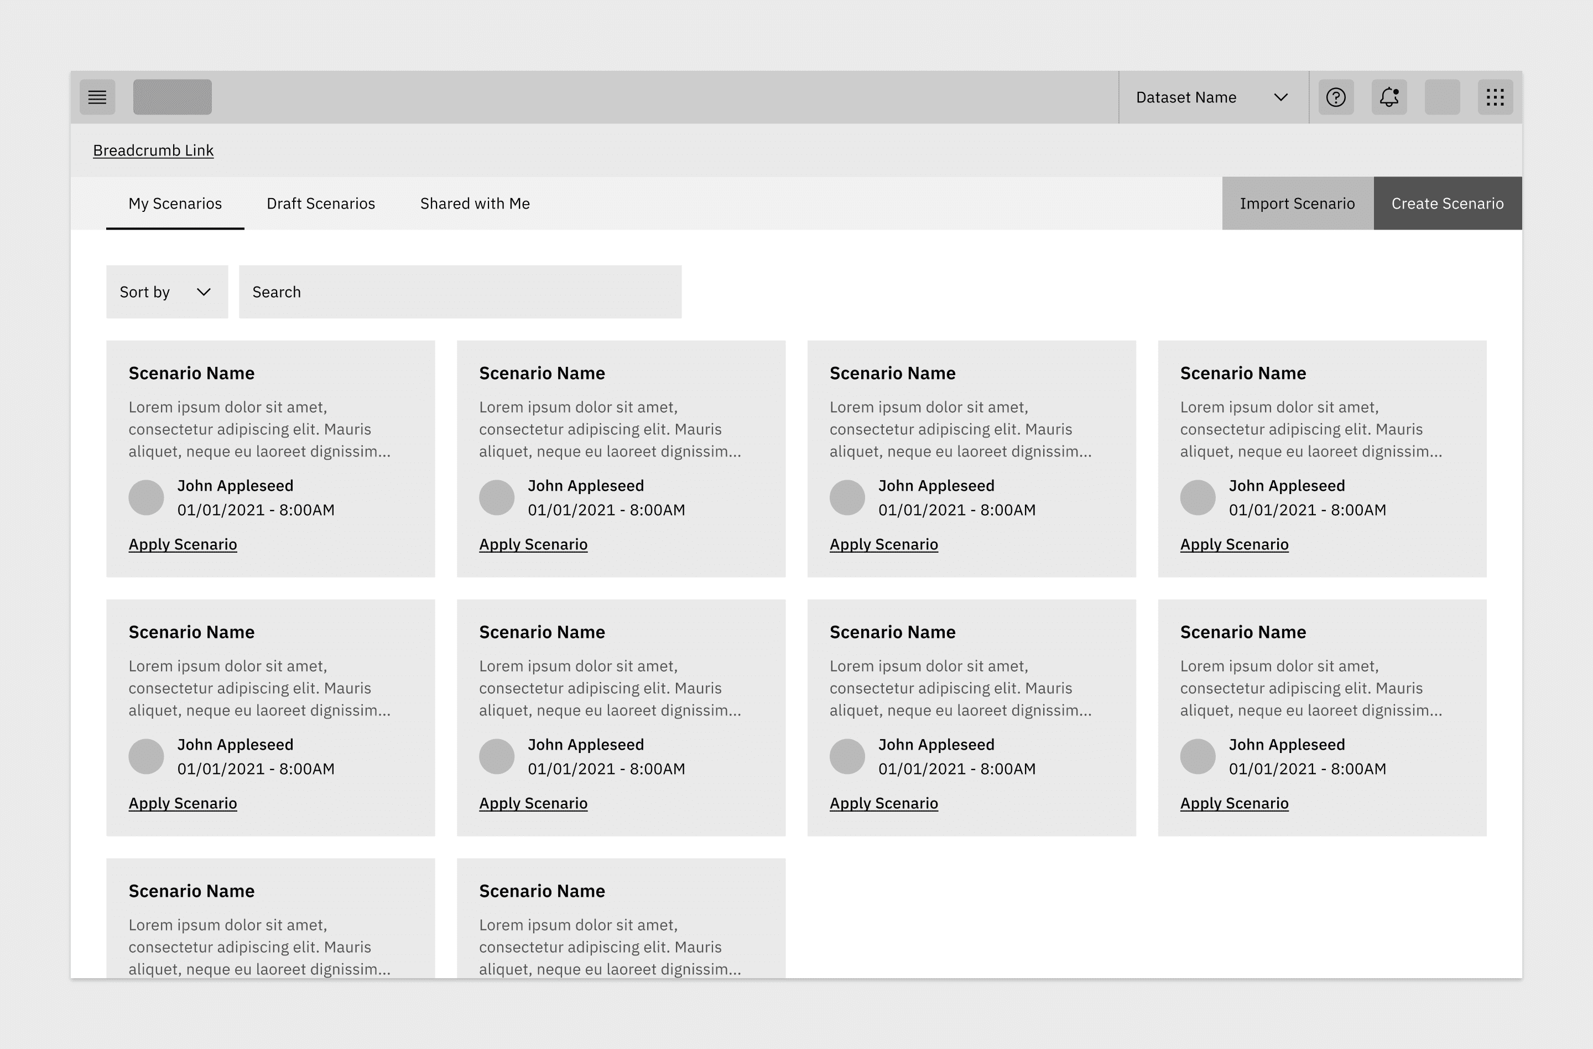
Task: Focus the Search input field
Action: point(460,292)
